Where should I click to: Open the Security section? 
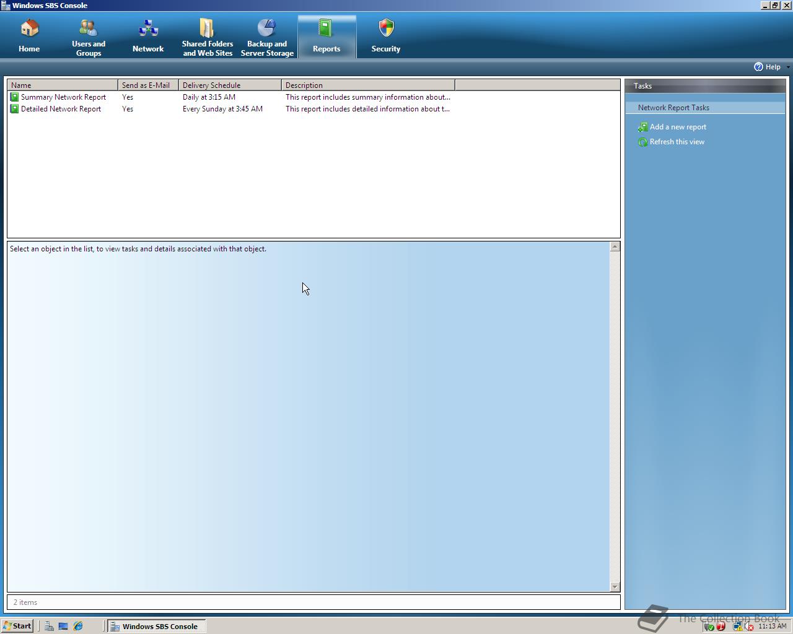pos(386,37)
